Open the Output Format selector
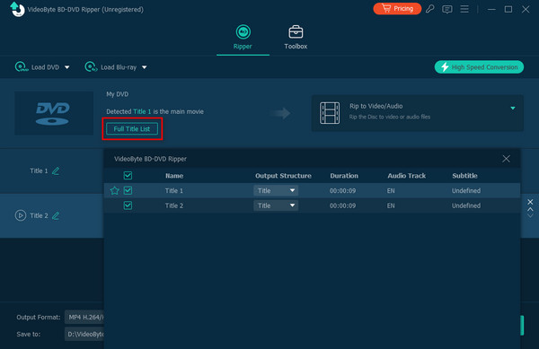539x349 pixels. [84, 317]
